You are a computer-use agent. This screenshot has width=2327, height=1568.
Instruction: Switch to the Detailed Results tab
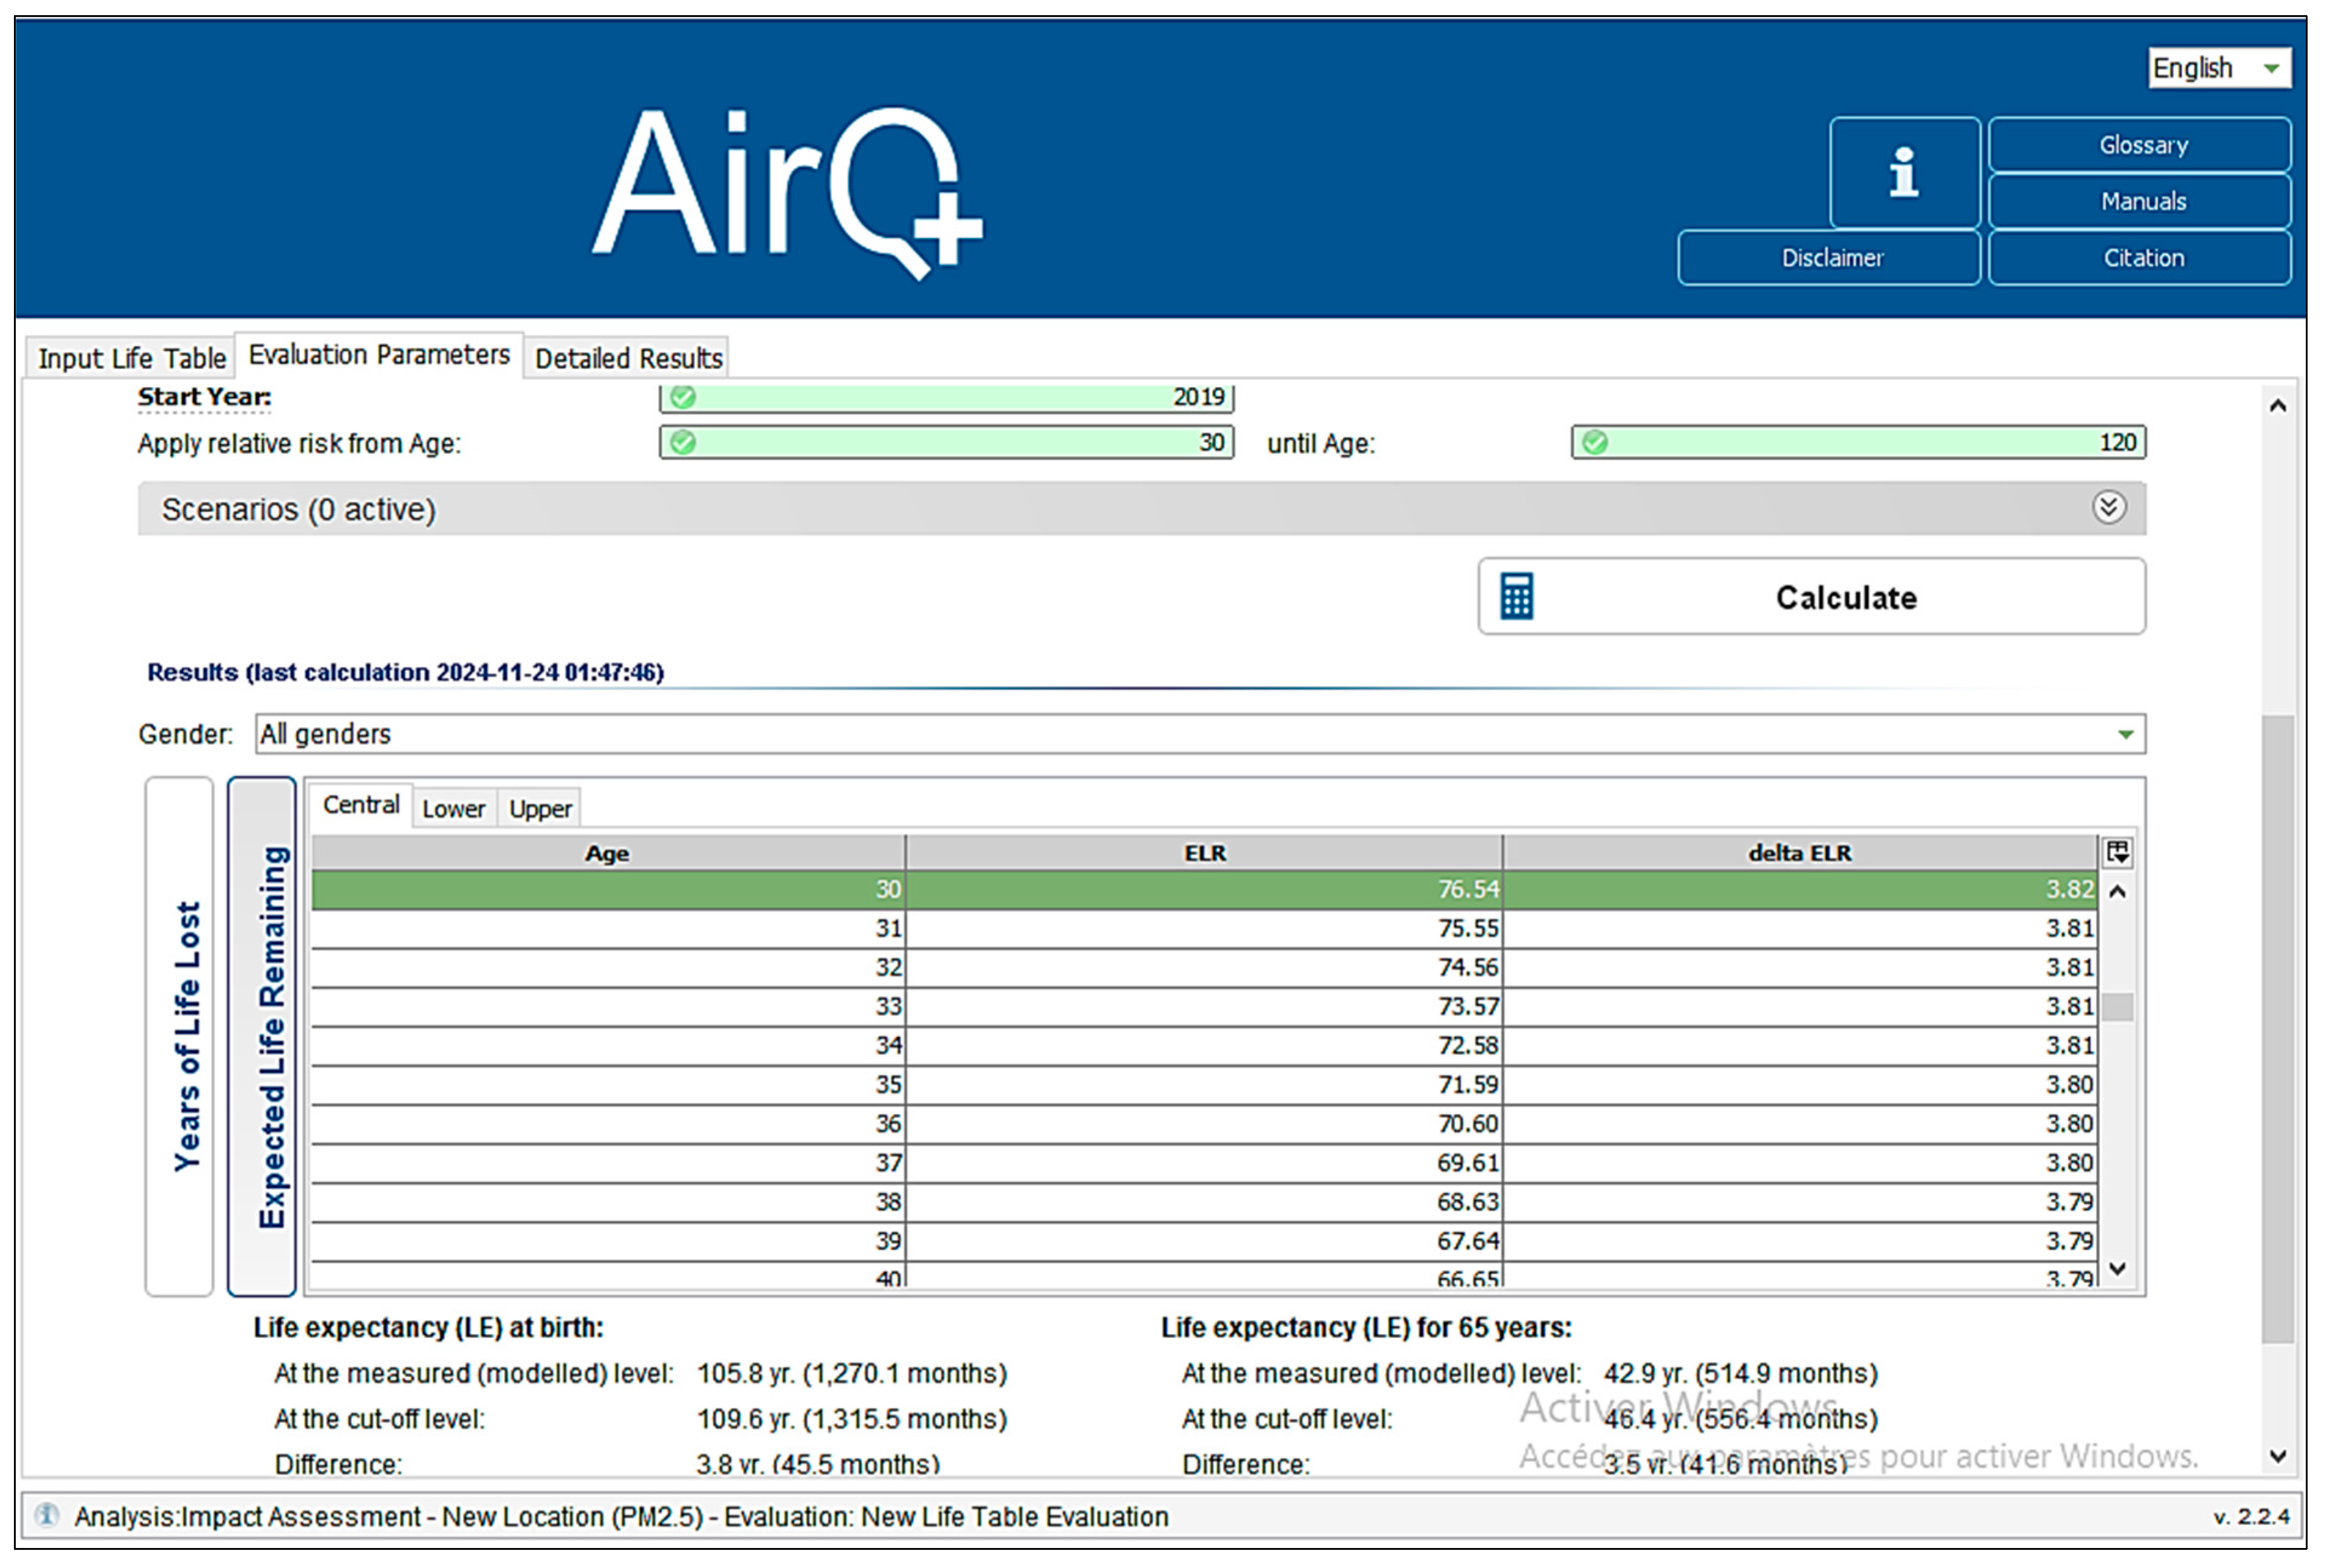coord(628,358)
